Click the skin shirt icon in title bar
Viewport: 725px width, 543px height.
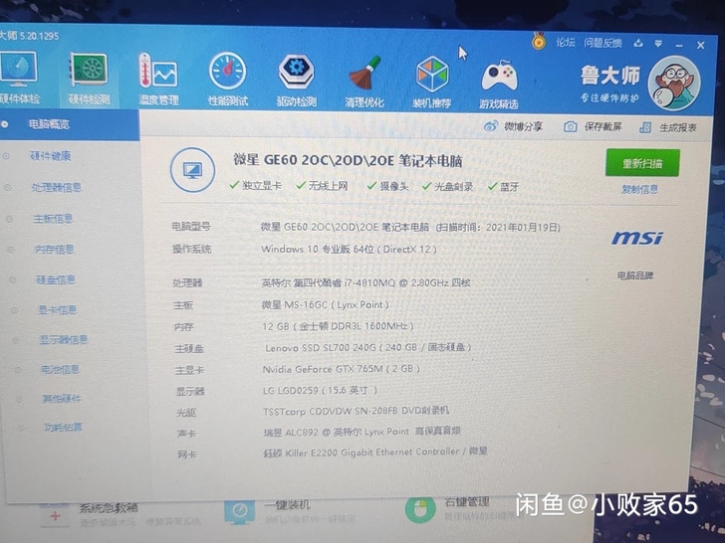point(638,43)
